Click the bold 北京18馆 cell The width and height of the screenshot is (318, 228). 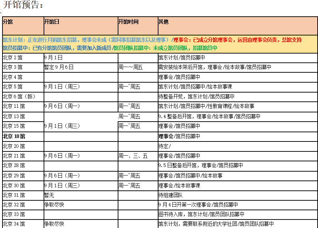pyautogui.click(x=23, y=136)
